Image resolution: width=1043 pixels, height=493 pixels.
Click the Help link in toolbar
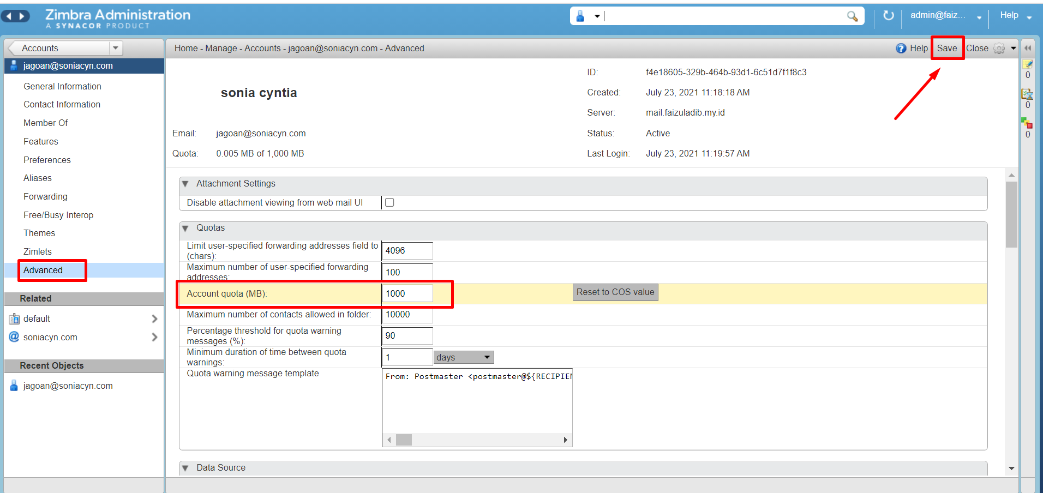[919, 48]
